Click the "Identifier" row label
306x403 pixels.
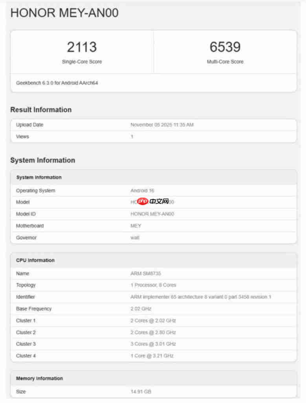pos(26,297)
